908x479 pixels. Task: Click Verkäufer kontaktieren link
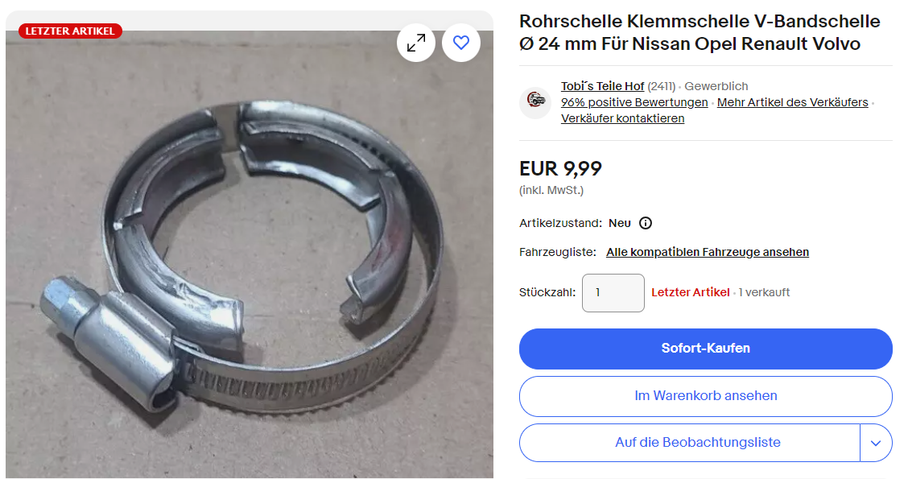(x=622, y=118)
